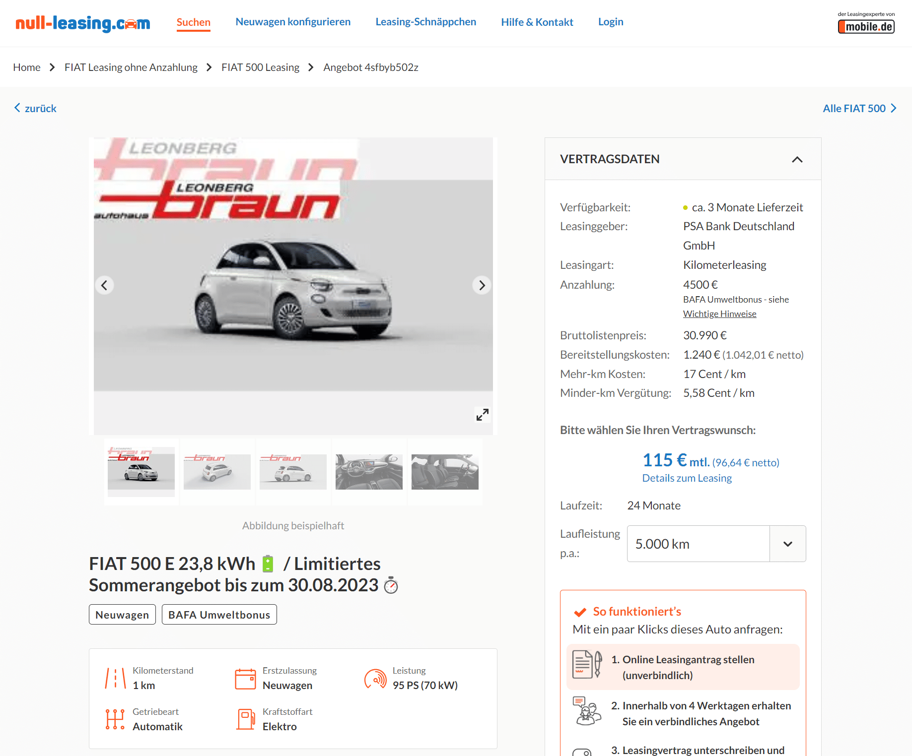Click the Neuwagen tag
Screen dimensions: 912x756
(122, 615)
